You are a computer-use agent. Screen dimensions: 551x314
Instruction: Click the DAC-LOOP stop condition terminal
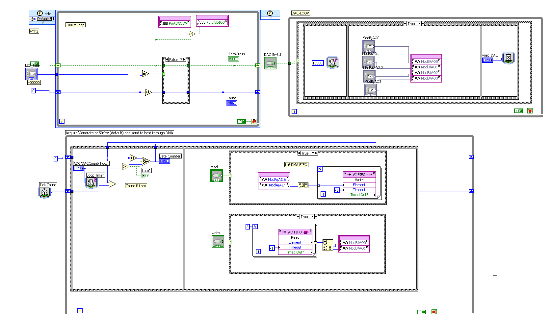point(530,111)
